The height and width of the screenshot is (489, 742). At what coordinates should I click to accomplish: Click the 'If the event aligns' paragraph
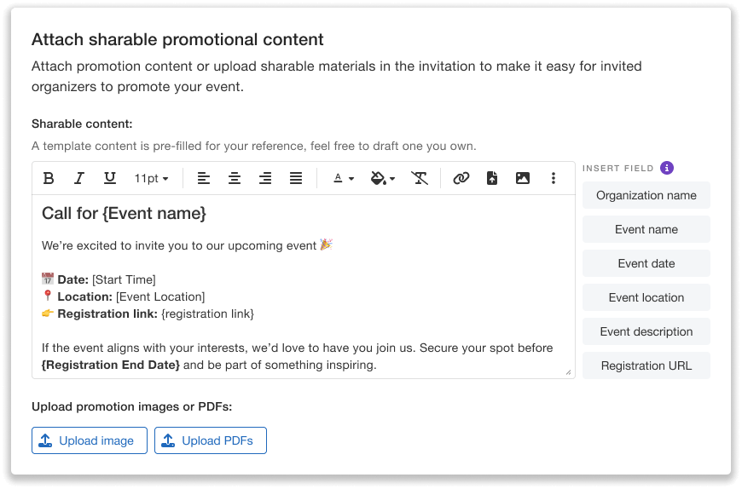tap(297, 356)
